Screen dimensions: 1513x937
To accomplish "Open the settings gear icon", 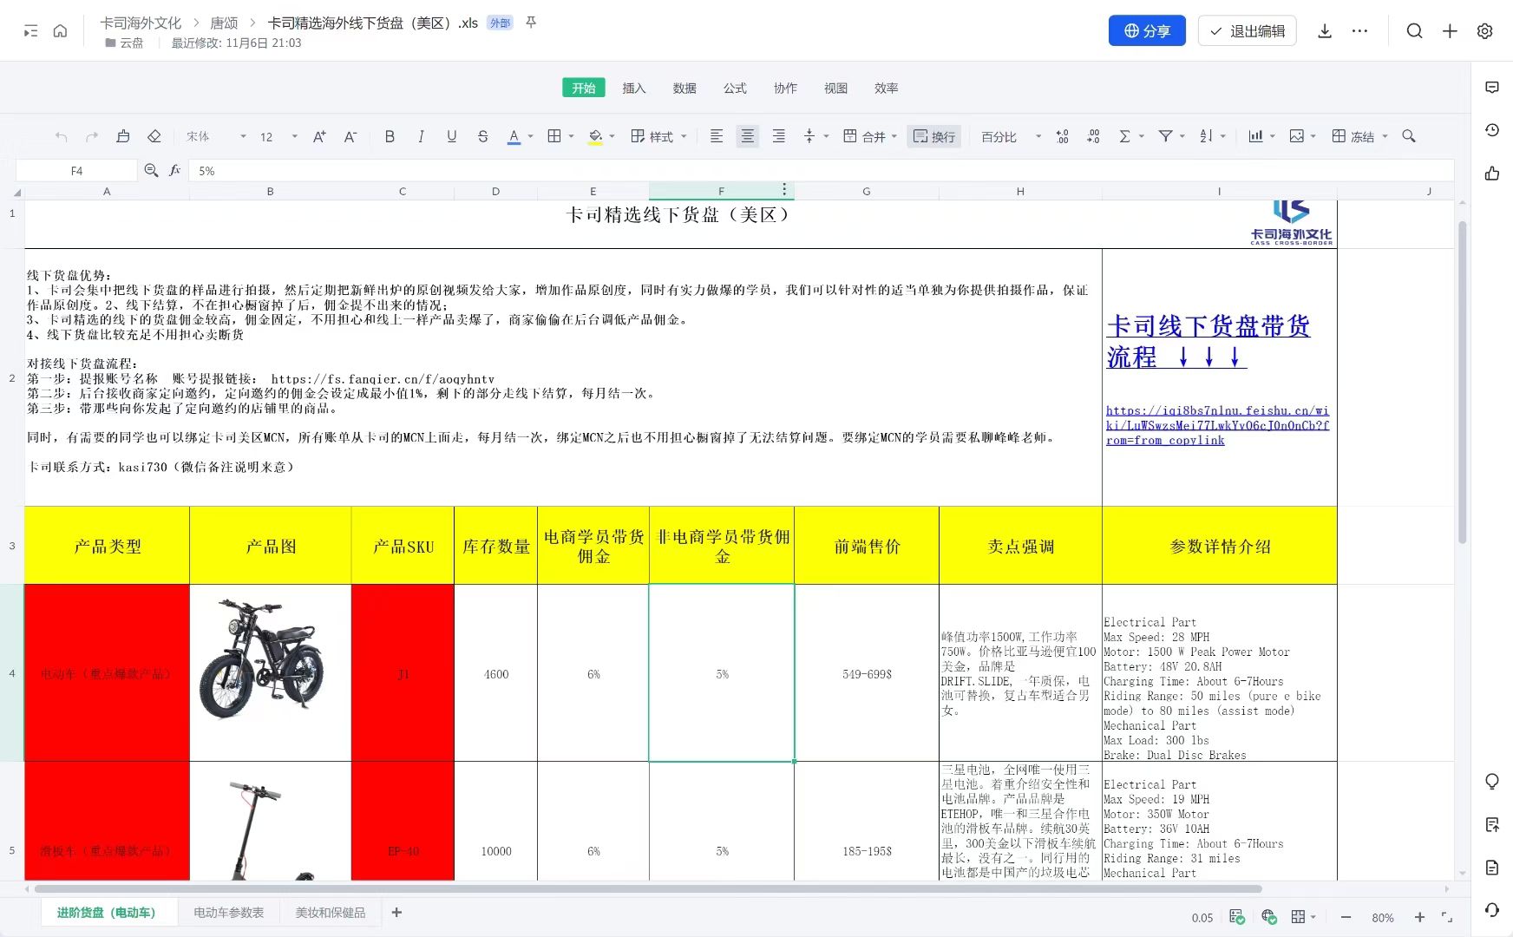I will click(x=1484, y=31).
